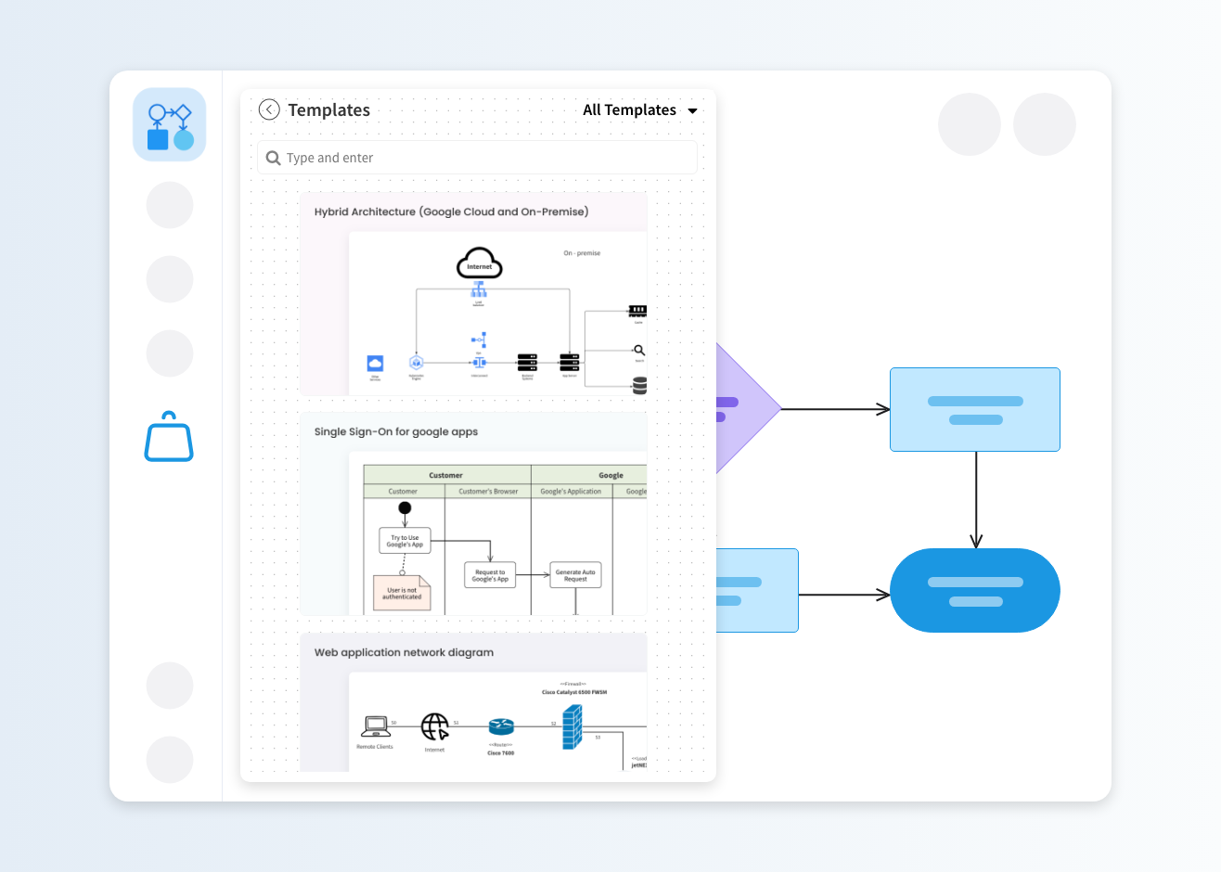Click the Internet cloud in Hybrid Architecture preview
Viewport: 1221px width, 872px height.
(479, 263)
